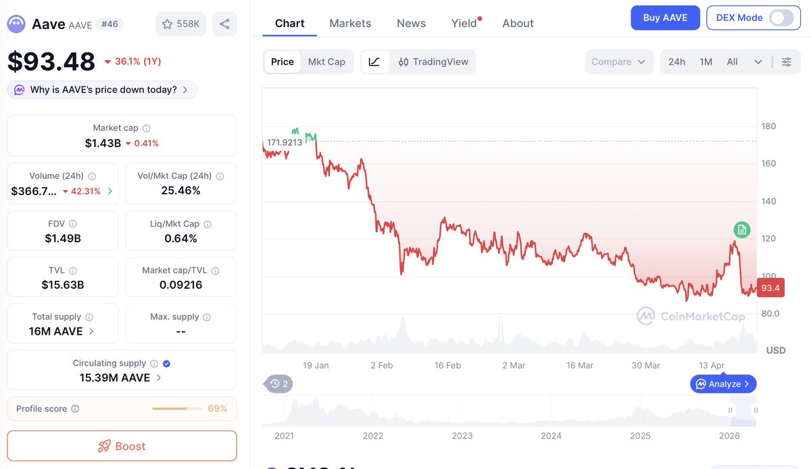Viewport: 811px width, 469px height.
Task: Toggle DEX Mode switch
Action: coord(781,18)
